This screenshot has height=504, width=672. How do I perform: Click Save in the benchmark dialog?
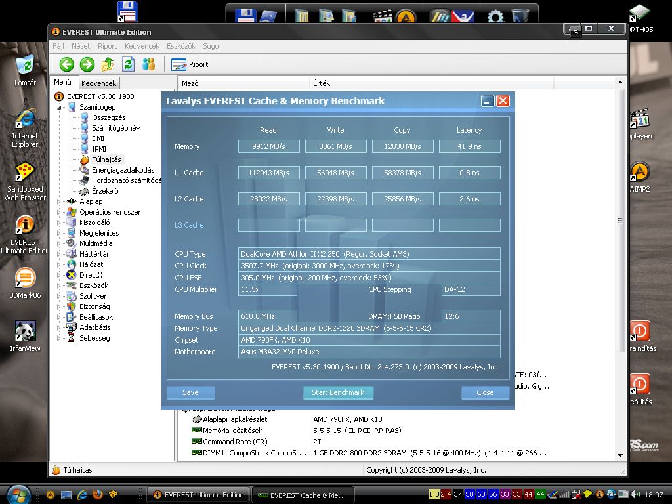(x=191, y=392)
